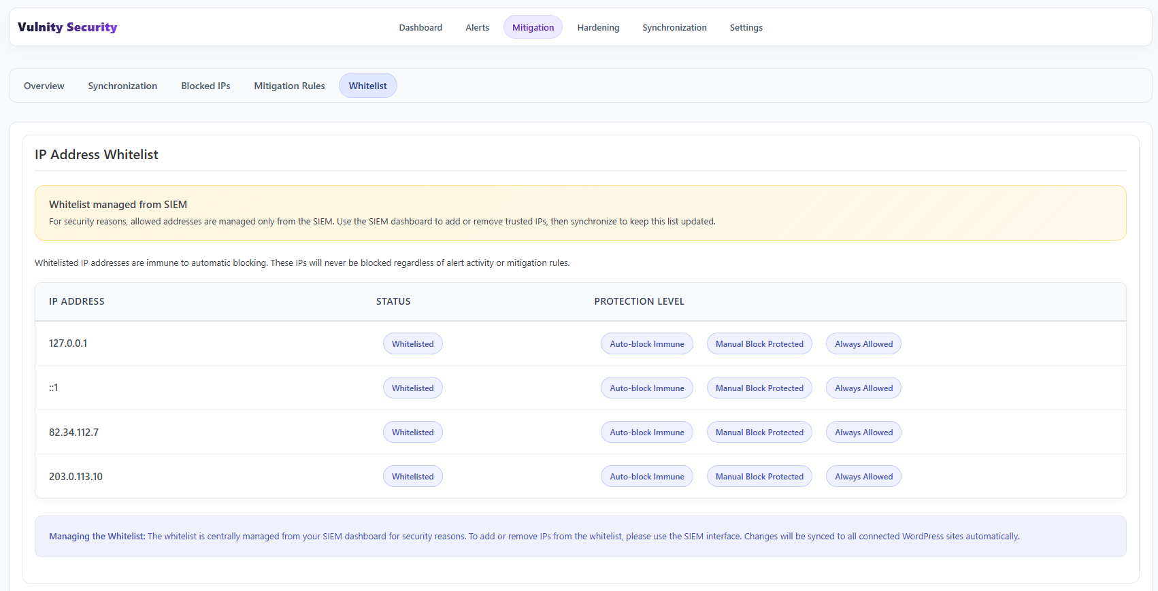The height and width of the screenshot is (591, 1158).
Task: Select the 203.0.113.10 IP address cell
Action: pos(76,476)
